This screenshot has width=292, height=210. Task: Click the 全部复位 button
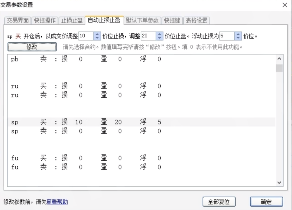219,202
